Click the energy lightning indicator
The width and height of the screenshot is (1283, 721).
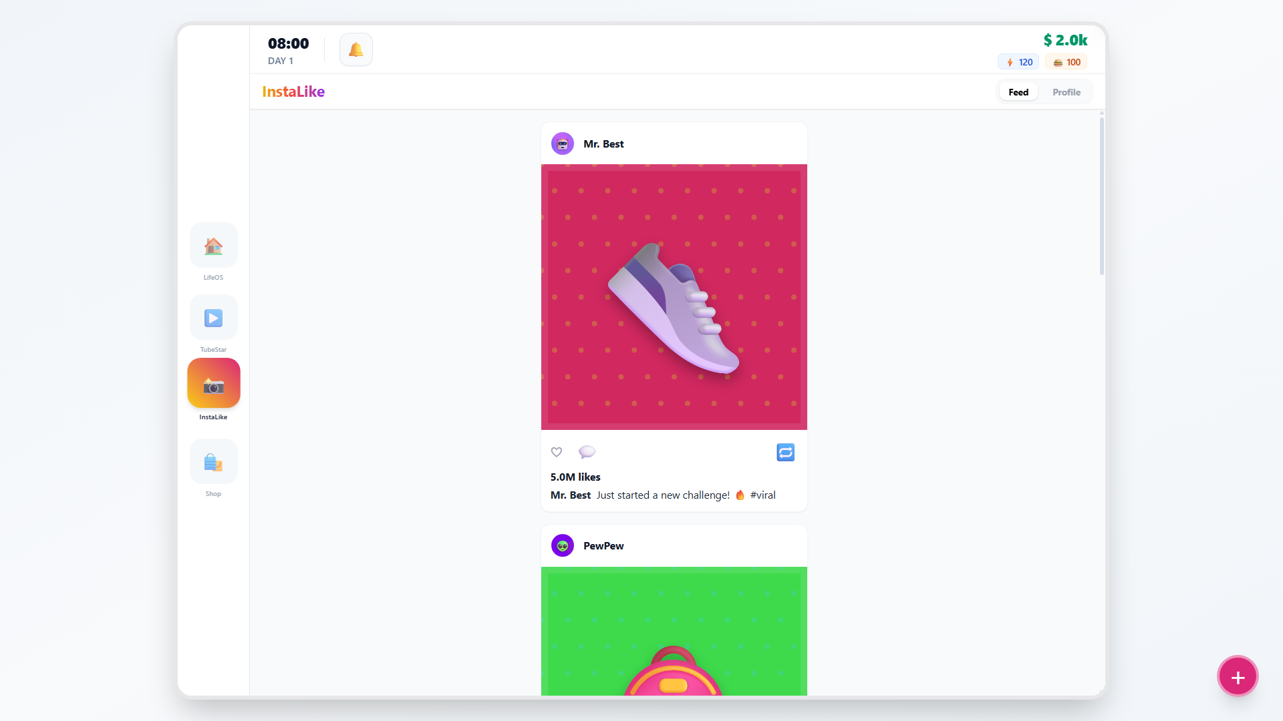coord(1017,61)
